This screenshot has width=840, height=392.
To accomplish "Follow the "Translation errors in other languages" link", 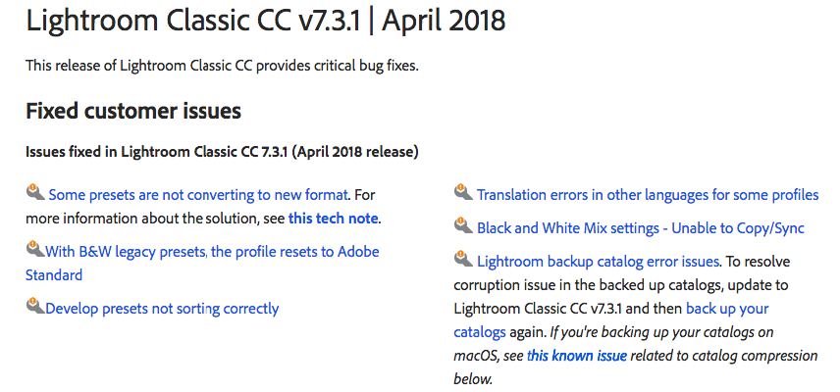I will [648, 195].
